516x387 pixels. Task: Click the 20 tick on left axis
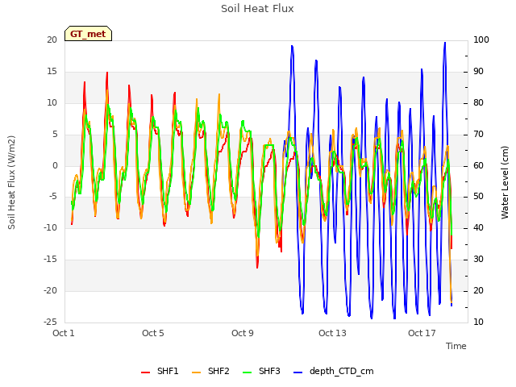tap(52, 40)
